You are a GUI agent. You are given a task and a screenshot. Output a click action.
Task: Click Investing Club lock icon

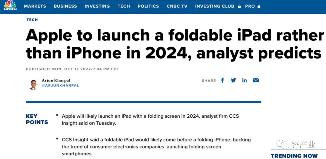(x=239, y=6)
